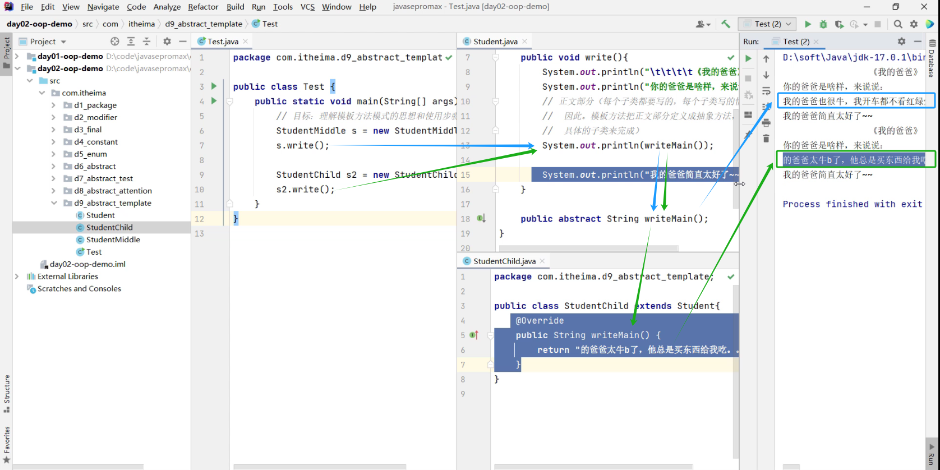The image size is (940, 470).
Task: Select Student class in project tree
Action: pyautogui.click(x=100, y=215)
